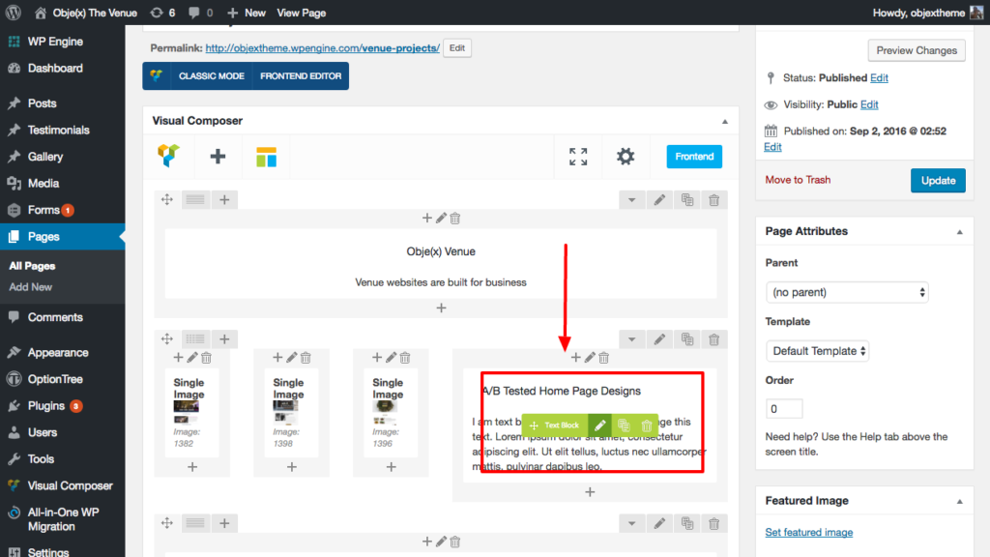Clone the Obje(x) Venue row
The image size is (990, 557).
click(x=687, y=200)
